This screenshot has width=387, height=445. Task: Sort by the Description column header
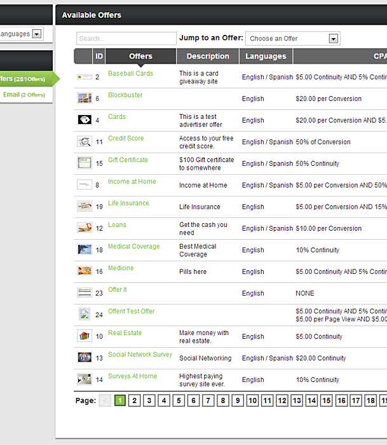(x=208, y=56)
